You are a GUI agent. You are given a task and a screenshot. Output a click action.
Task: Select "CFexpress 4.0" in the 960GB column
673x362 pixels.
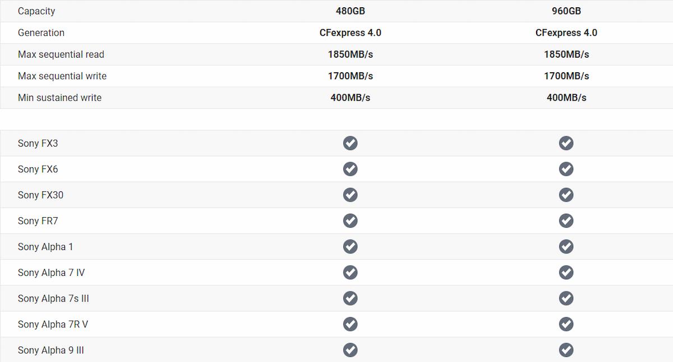[x=566, y=32]
